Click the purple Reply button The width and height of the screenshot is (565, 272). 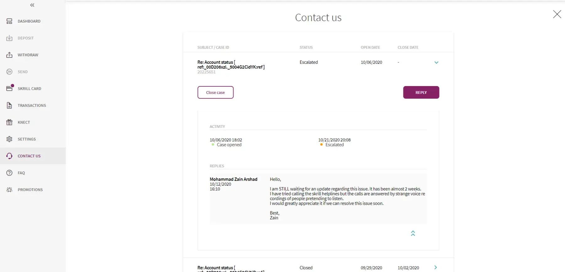tap(421, 92)
